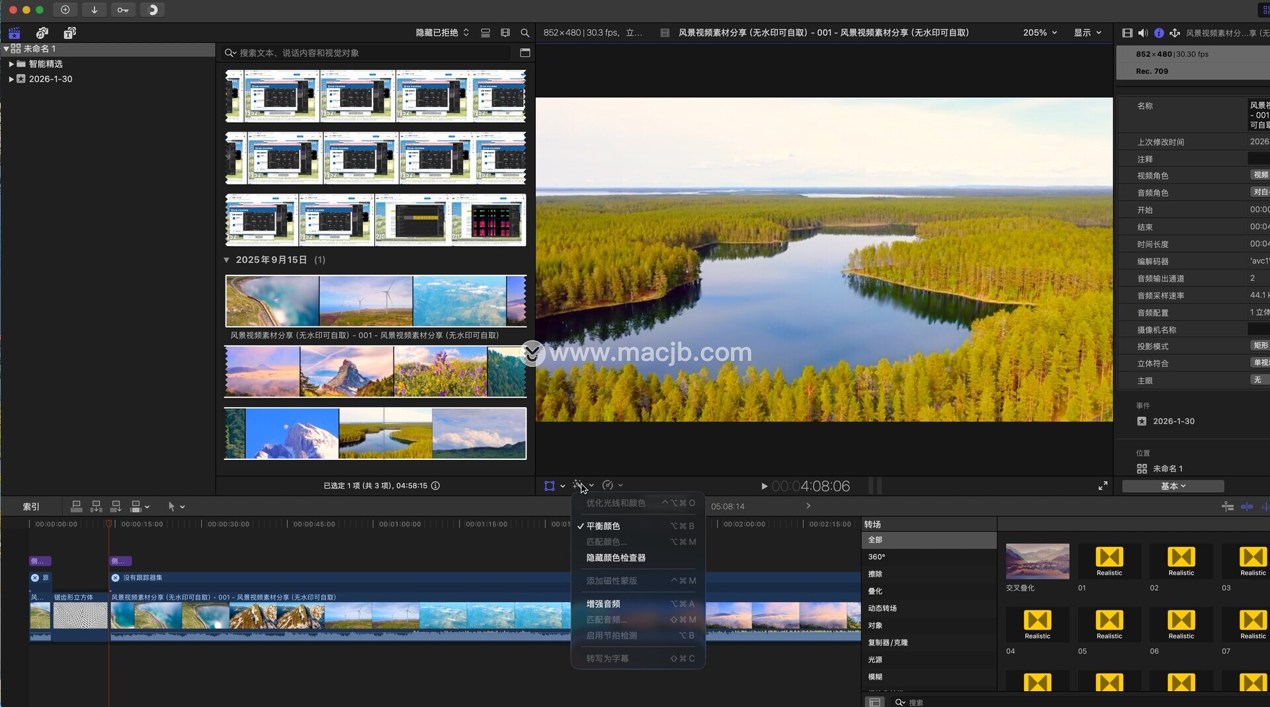Select the 动态转场 transitions category

pyautogui.click(x=882, y=609)
